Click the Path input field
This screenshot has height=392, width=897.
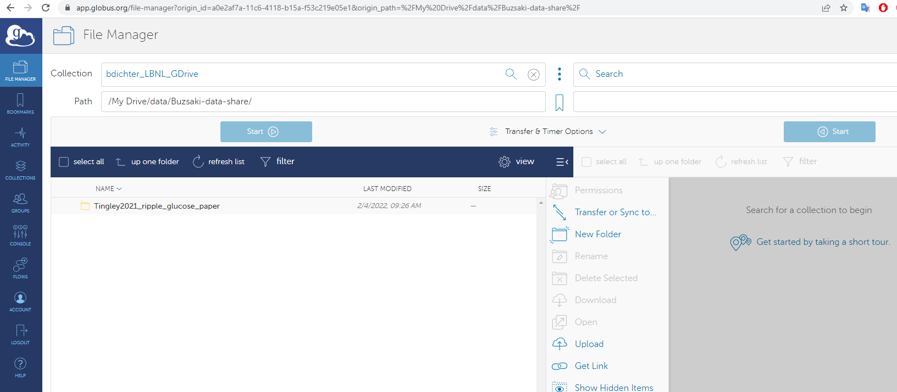tap(323, 102)
